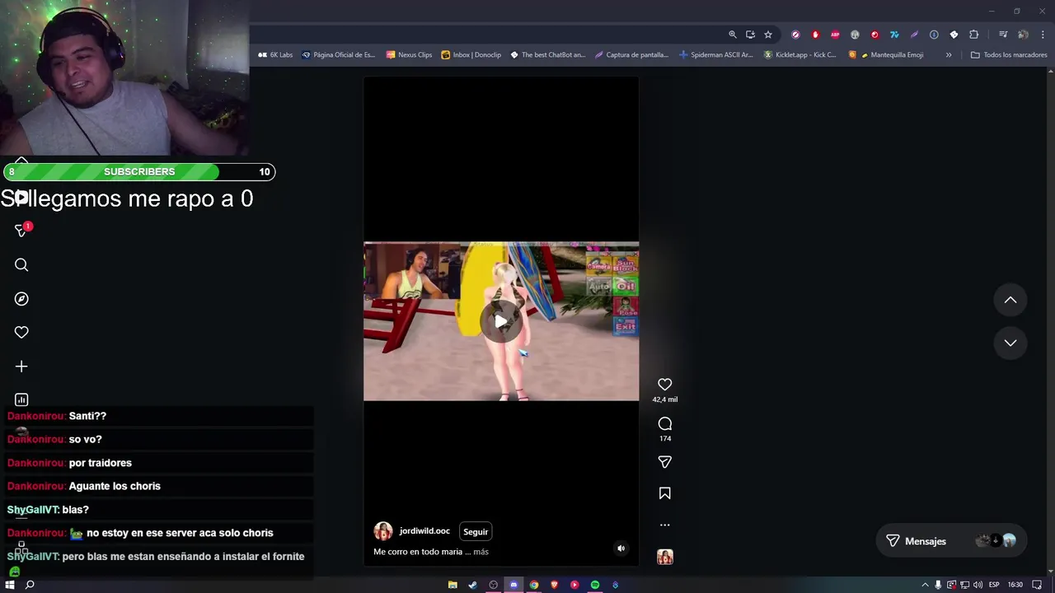Open the Chrome profile avatar
The height and width of the screenshot is (593, 1055).
[x=1023, y=35]
